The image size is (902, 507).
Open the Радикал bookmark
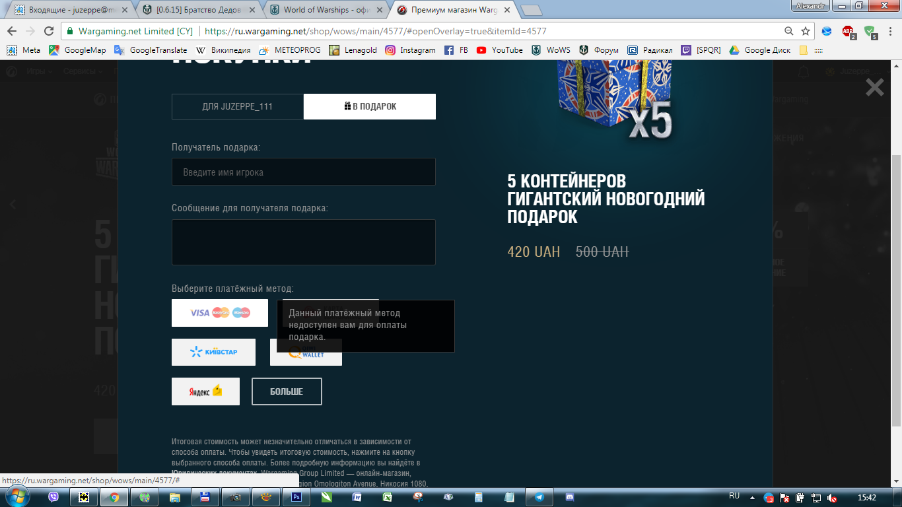[x=650, y=50]
